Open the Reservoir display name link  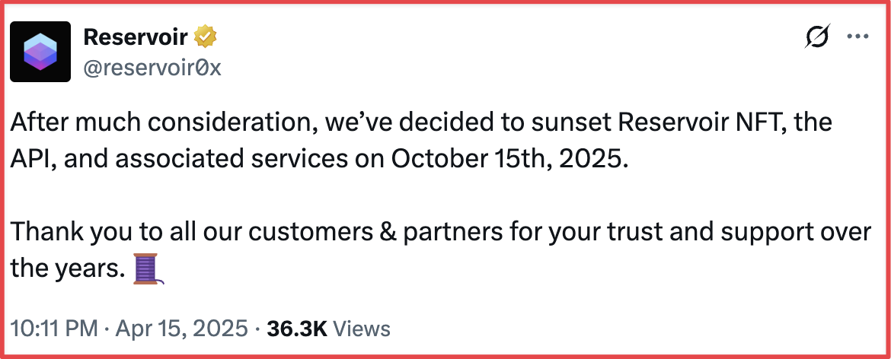point(136,37)
